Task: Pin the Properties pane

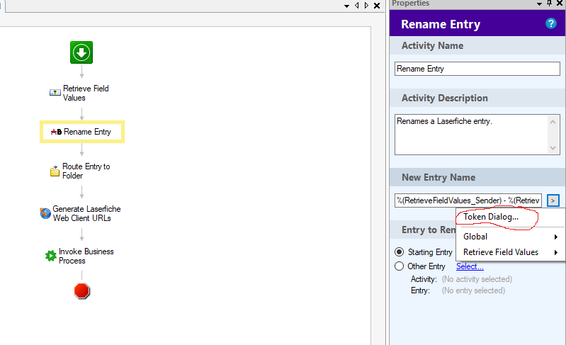Action: 550,4
